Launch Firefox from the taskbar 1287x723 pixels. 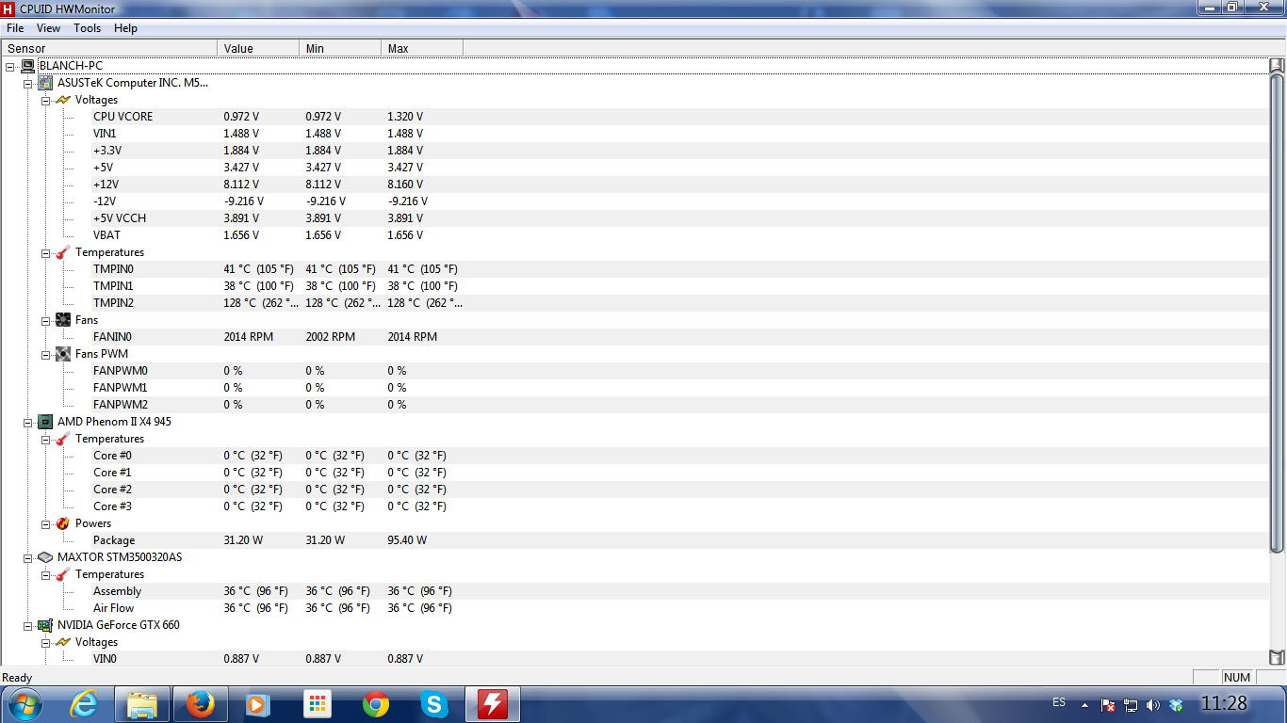(201, 704)
